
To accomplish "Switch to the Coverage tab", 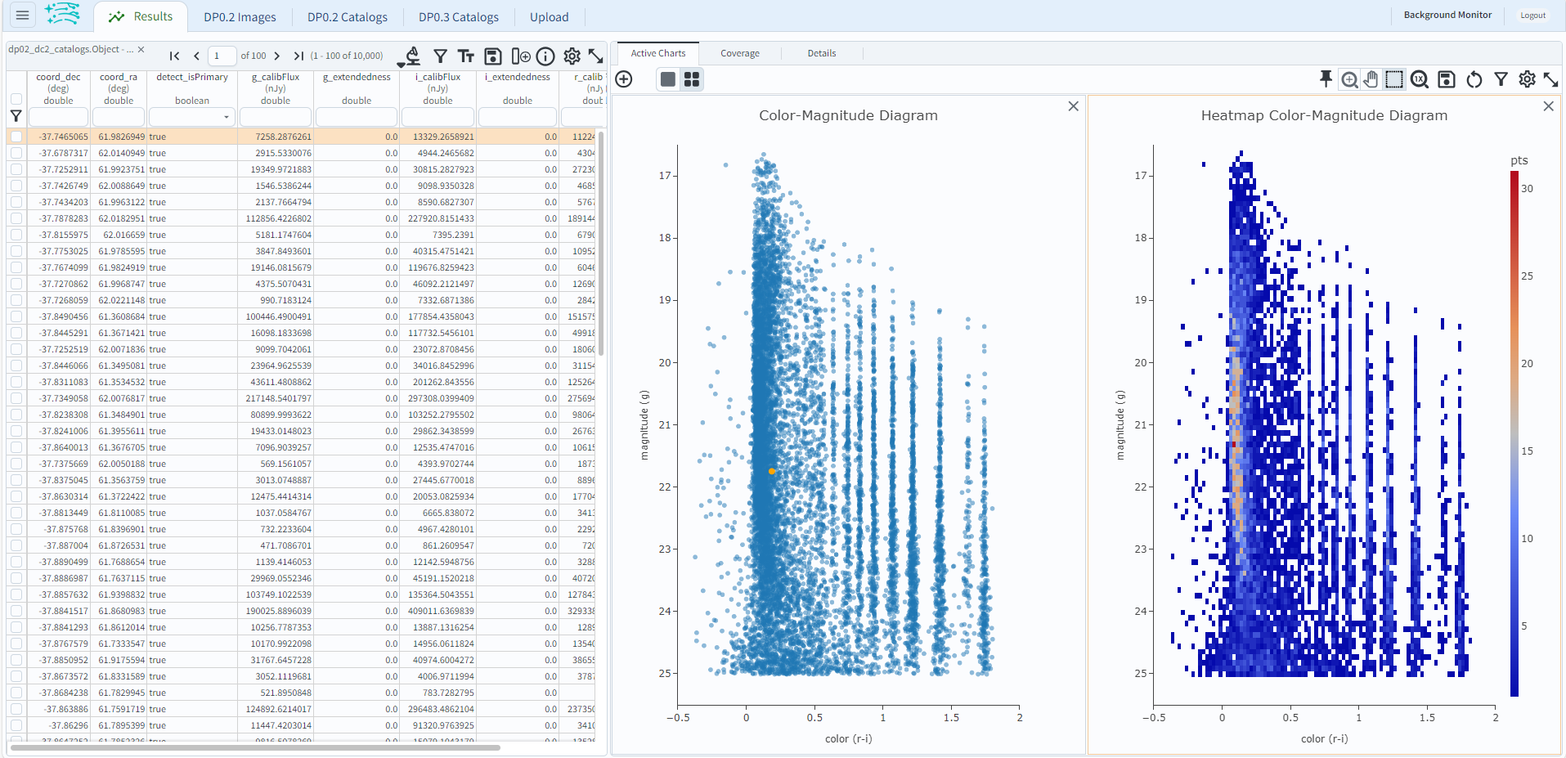I will click(x=738, y=52).
